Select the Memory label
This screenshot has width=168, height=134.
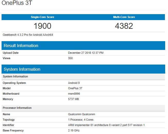(8, 99)
